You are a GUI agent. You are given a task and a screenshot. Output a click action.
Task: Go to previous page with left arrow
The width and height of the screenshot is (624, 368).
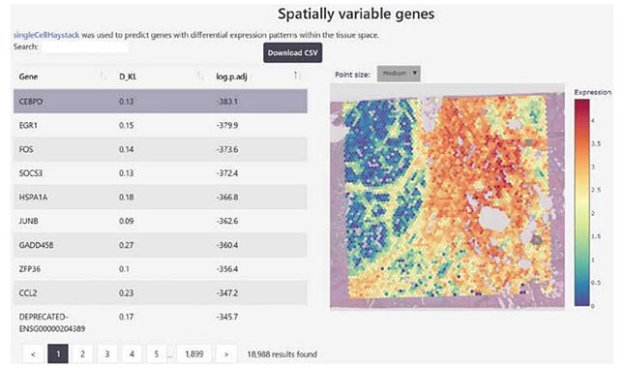[34, 353]
